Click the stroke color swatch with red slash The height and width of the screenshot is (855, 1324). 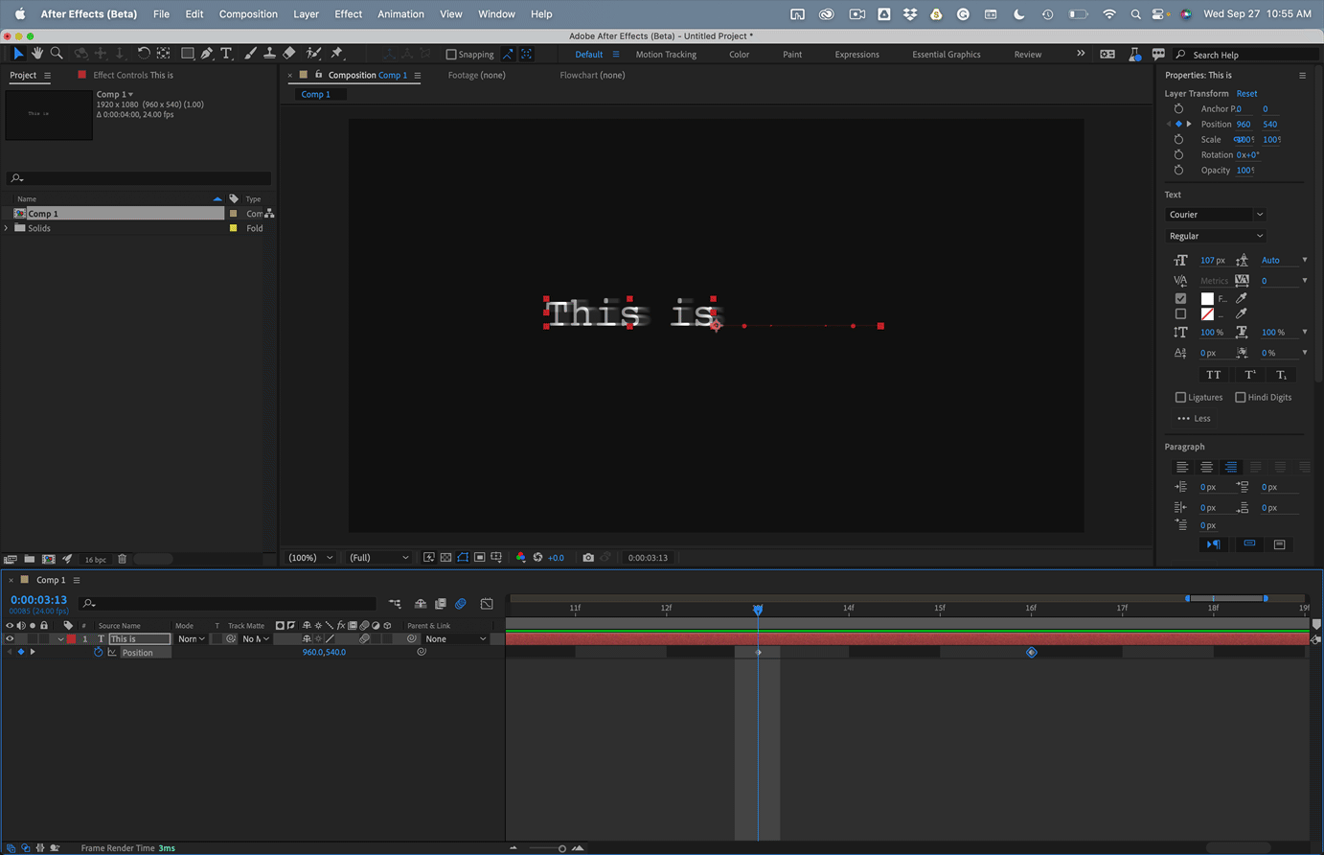click(x=1207, y=313)
